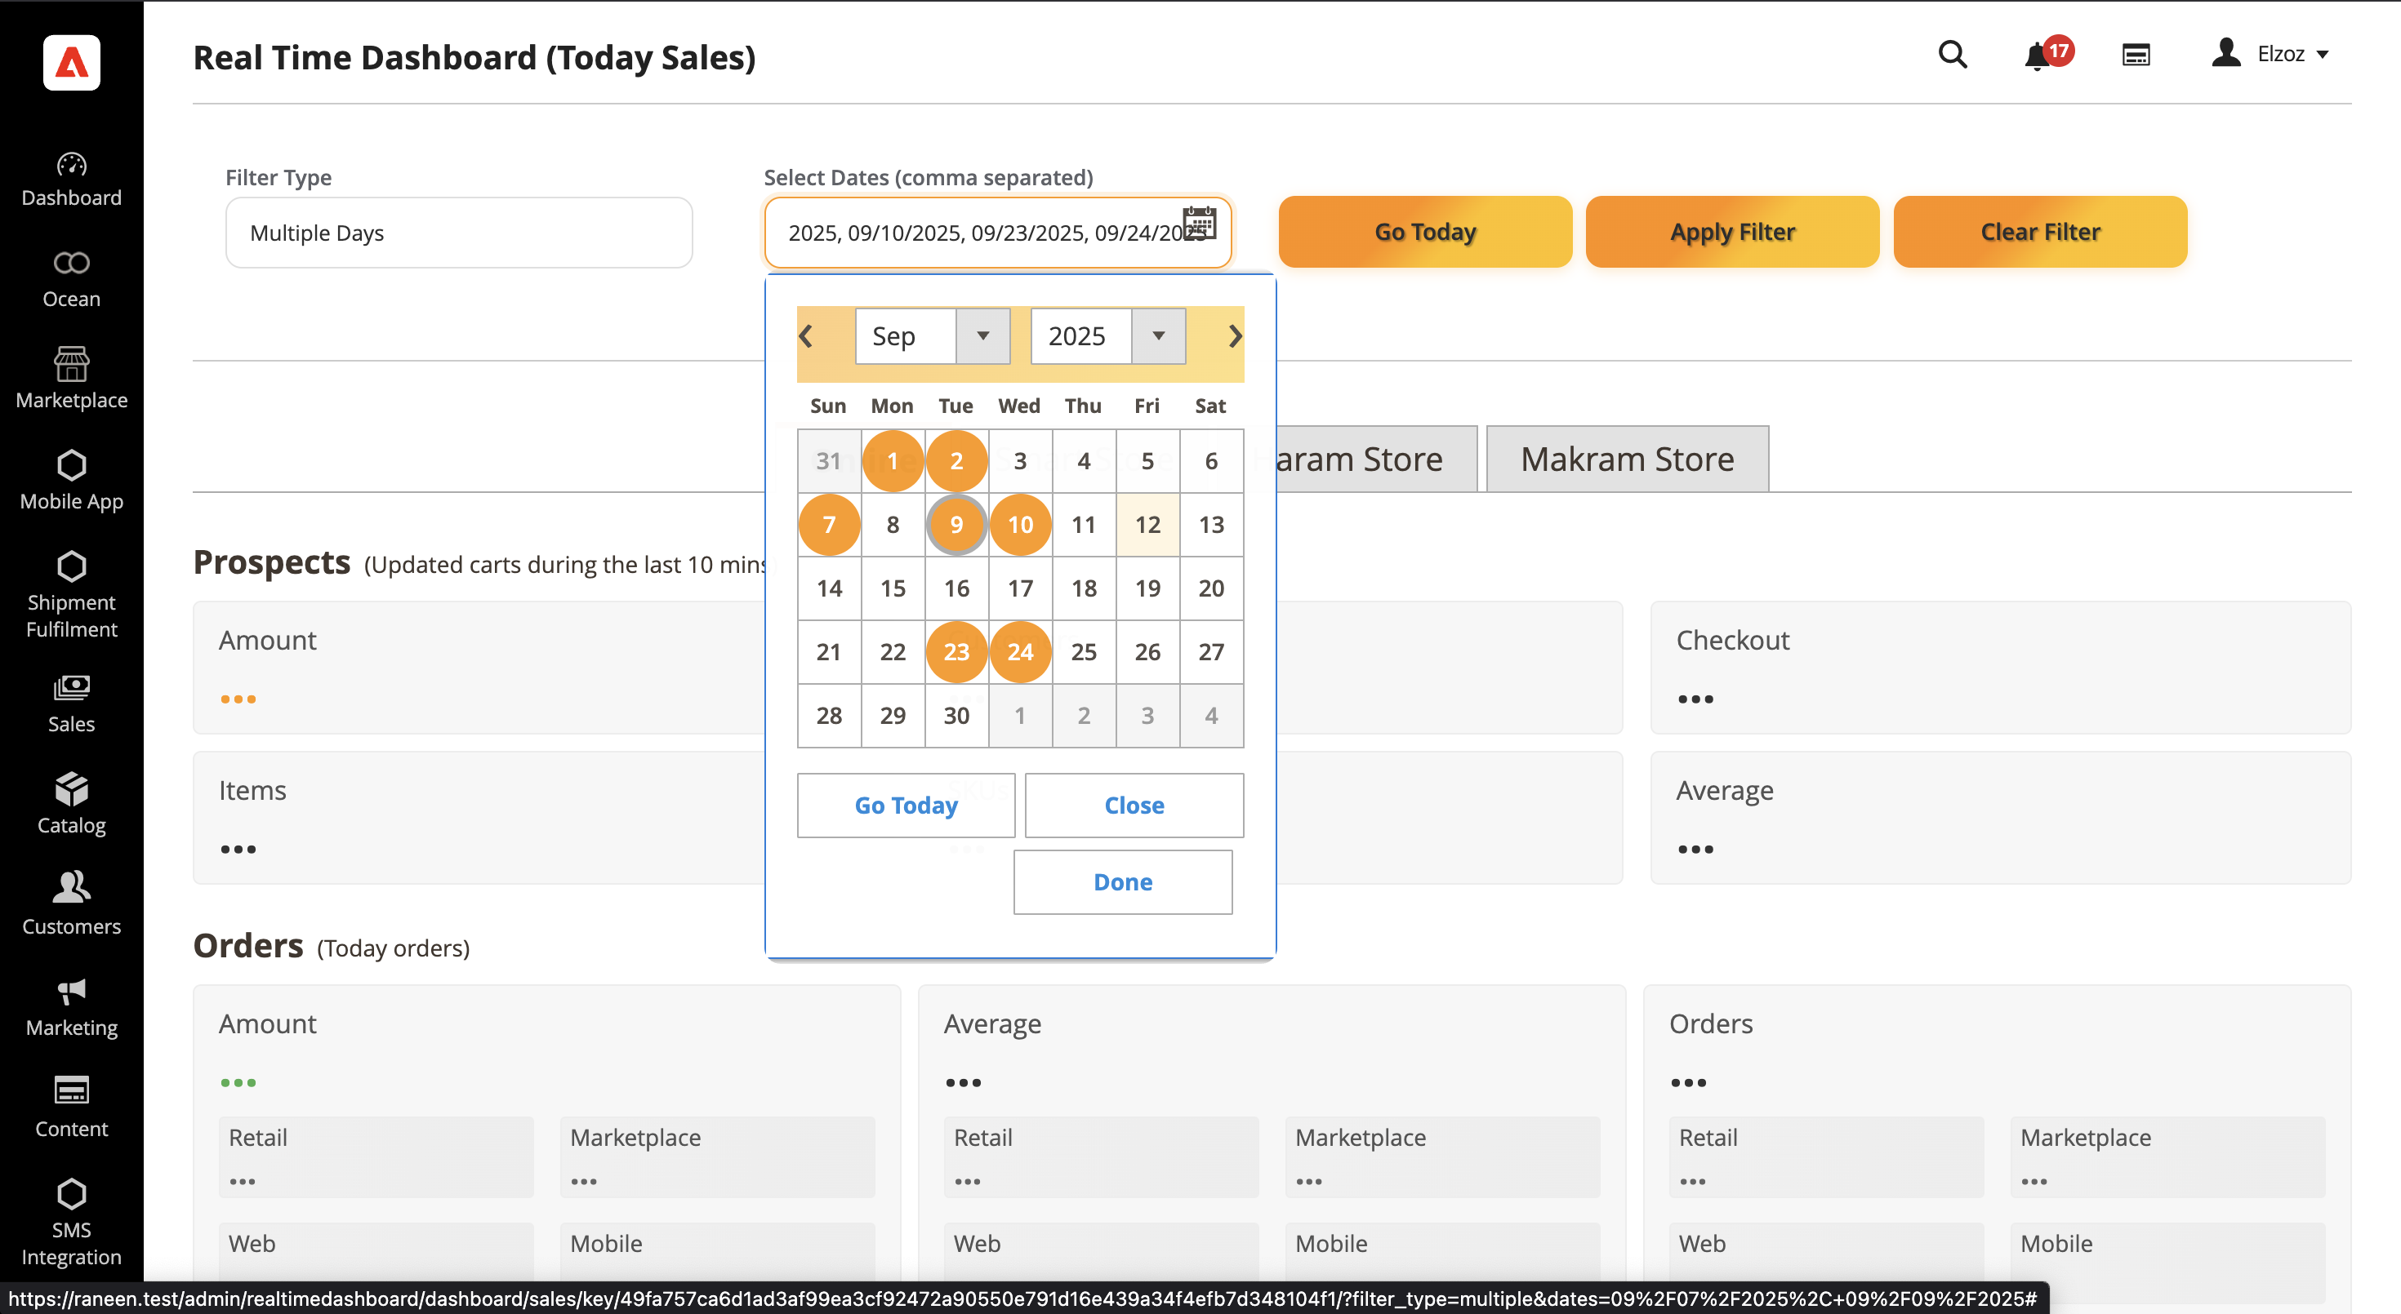Click the calendar picker icon in date field
The image size is (2401, 1314).
[1199, 224]
